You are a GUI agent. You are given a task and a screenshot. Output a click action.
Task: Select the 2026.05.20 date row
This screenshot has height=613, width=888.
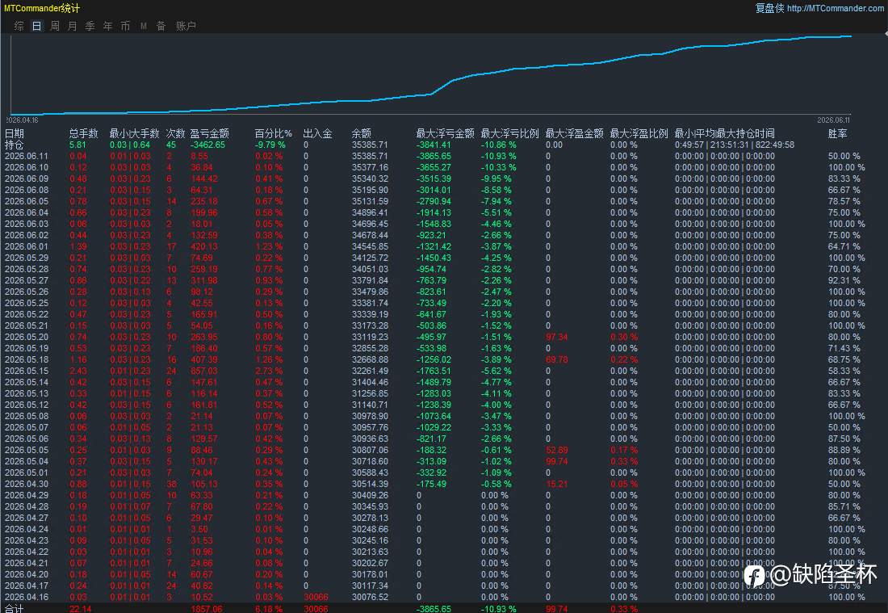click(x=27, y=337)
